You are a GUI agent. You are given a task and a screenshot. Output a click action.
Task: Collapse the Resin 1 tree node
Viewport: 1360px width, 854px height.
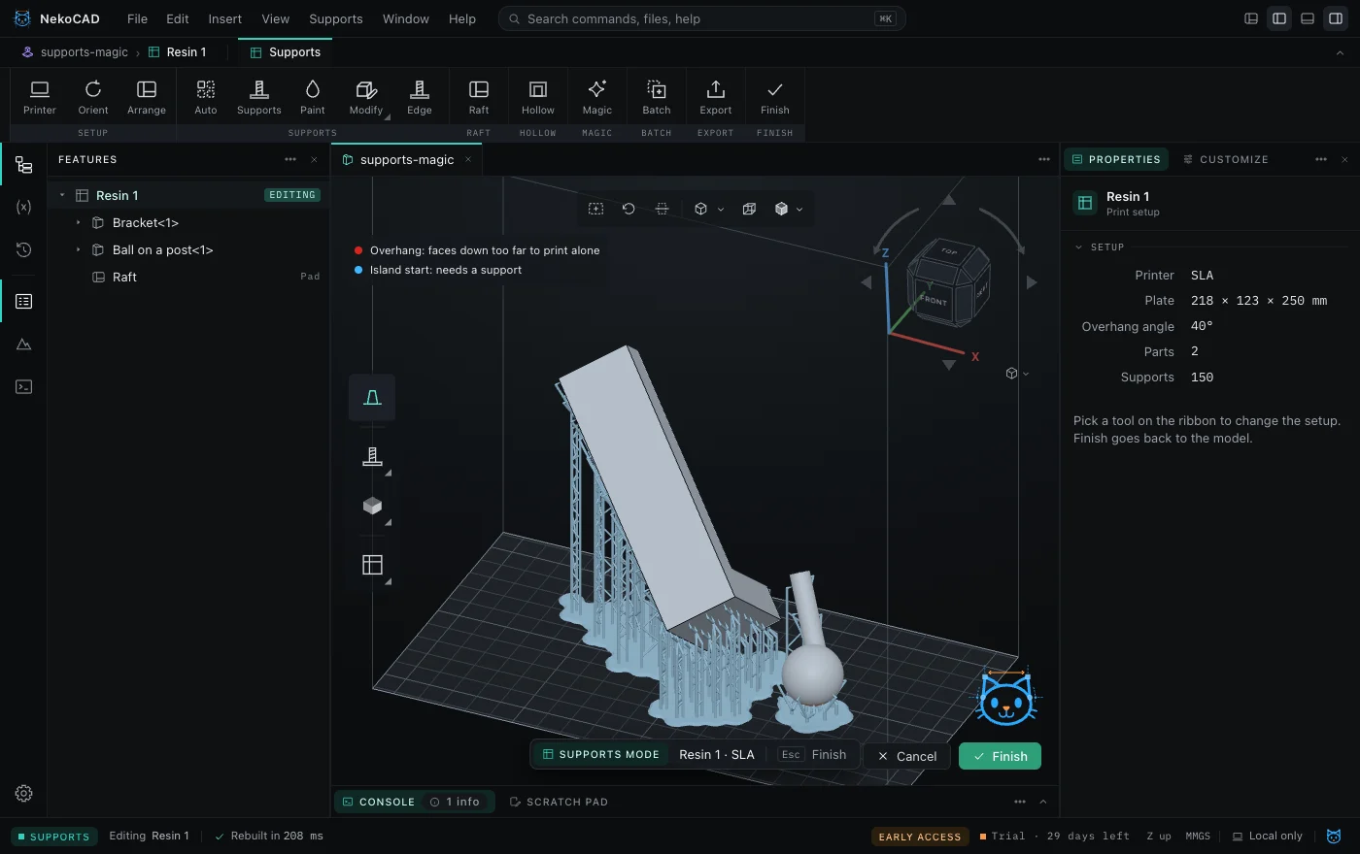tap(62, 195)
